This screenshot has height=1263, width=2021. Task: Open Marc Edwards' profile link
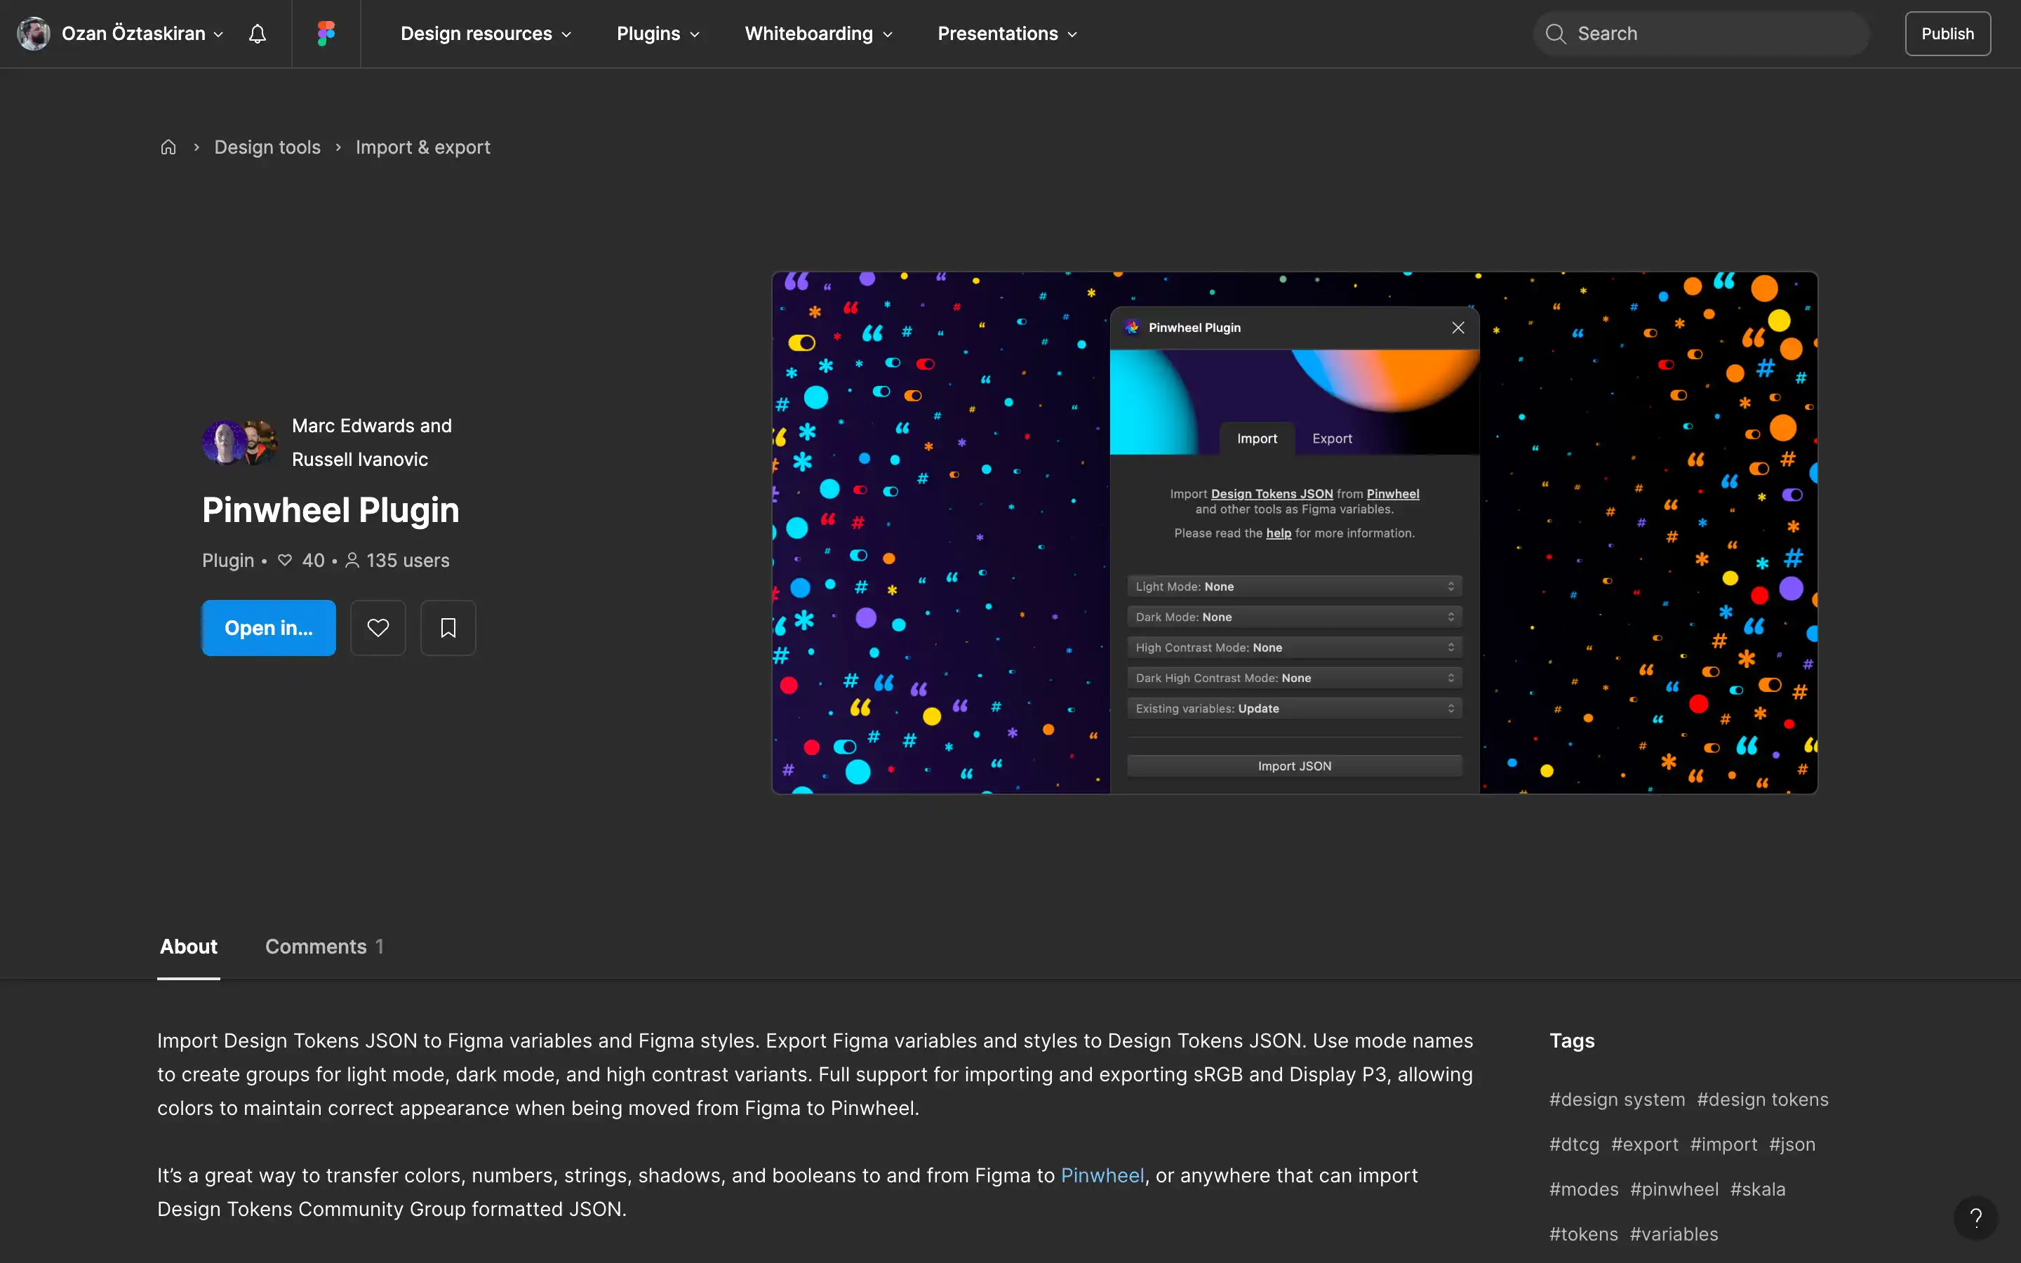point(354,425)
